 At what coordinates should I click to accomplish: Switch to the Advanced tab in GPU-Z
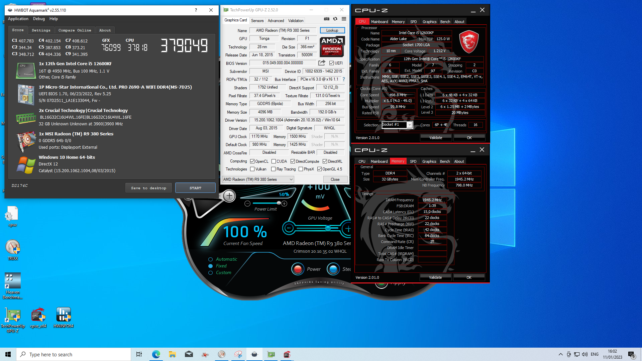(x=276, y=21)
